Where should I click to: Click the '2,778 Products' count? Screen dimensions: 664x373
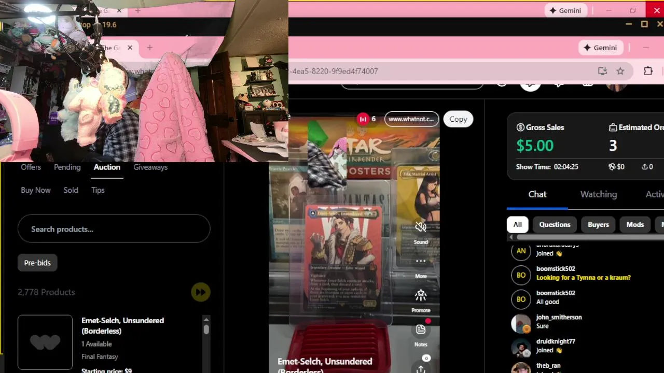(46, 292)
